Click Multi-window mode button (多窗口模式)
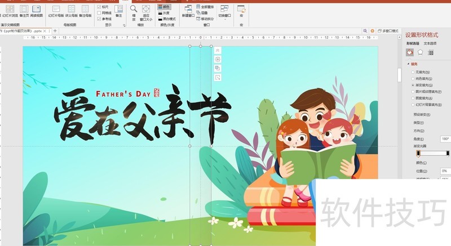 [x=388, y=31]
